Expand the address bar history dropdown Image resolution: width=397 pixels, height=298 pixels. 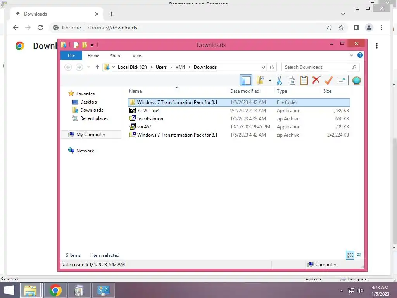coord(263,67)
